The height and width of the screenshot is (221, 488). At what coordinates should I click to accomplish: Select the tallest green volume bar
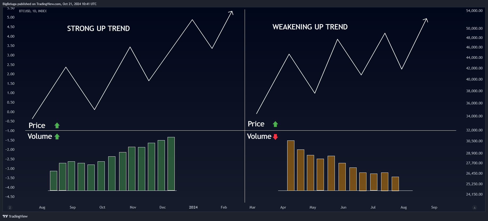coord(171,164)
